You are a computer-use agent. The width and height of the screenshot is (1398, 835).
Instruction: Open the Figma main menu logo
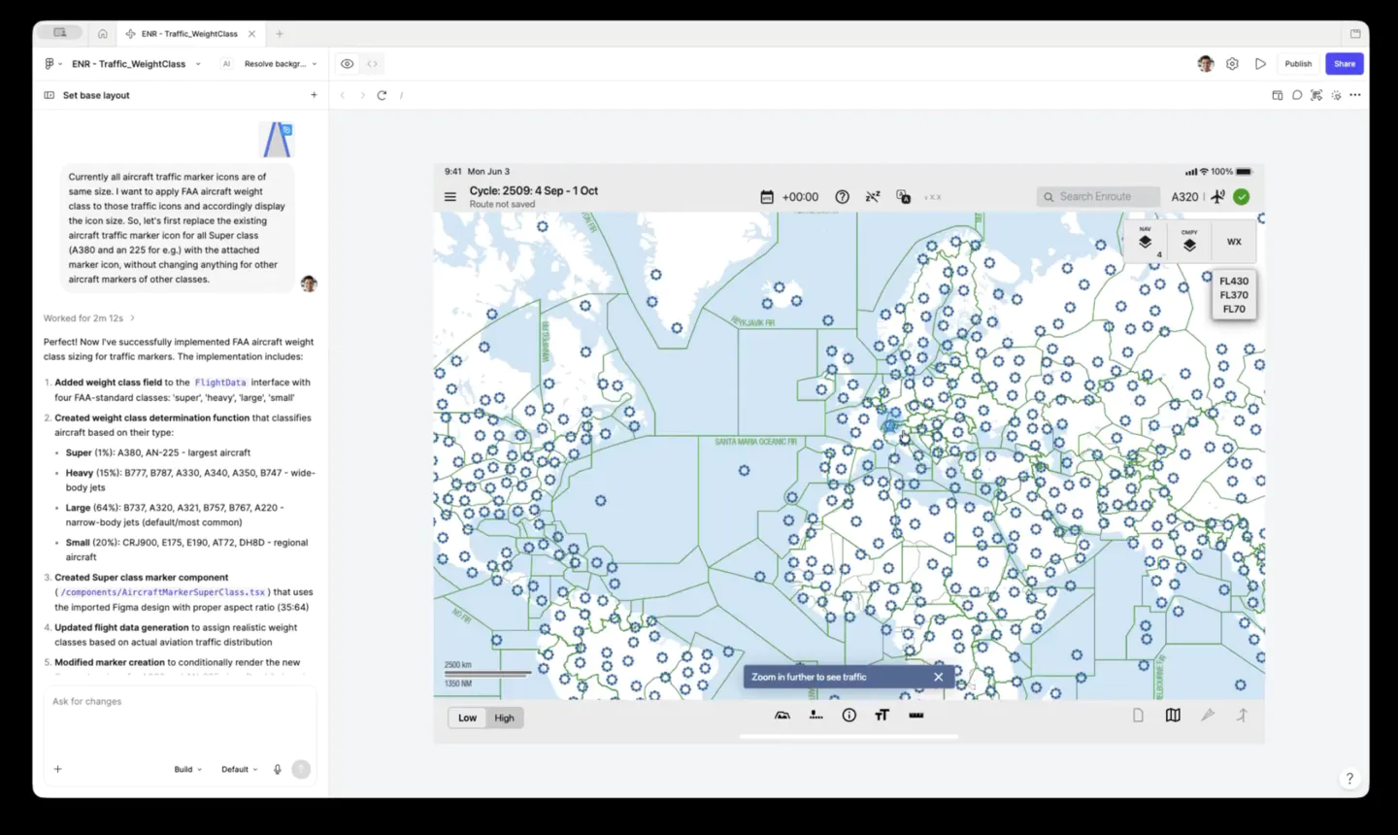[50, 64]
